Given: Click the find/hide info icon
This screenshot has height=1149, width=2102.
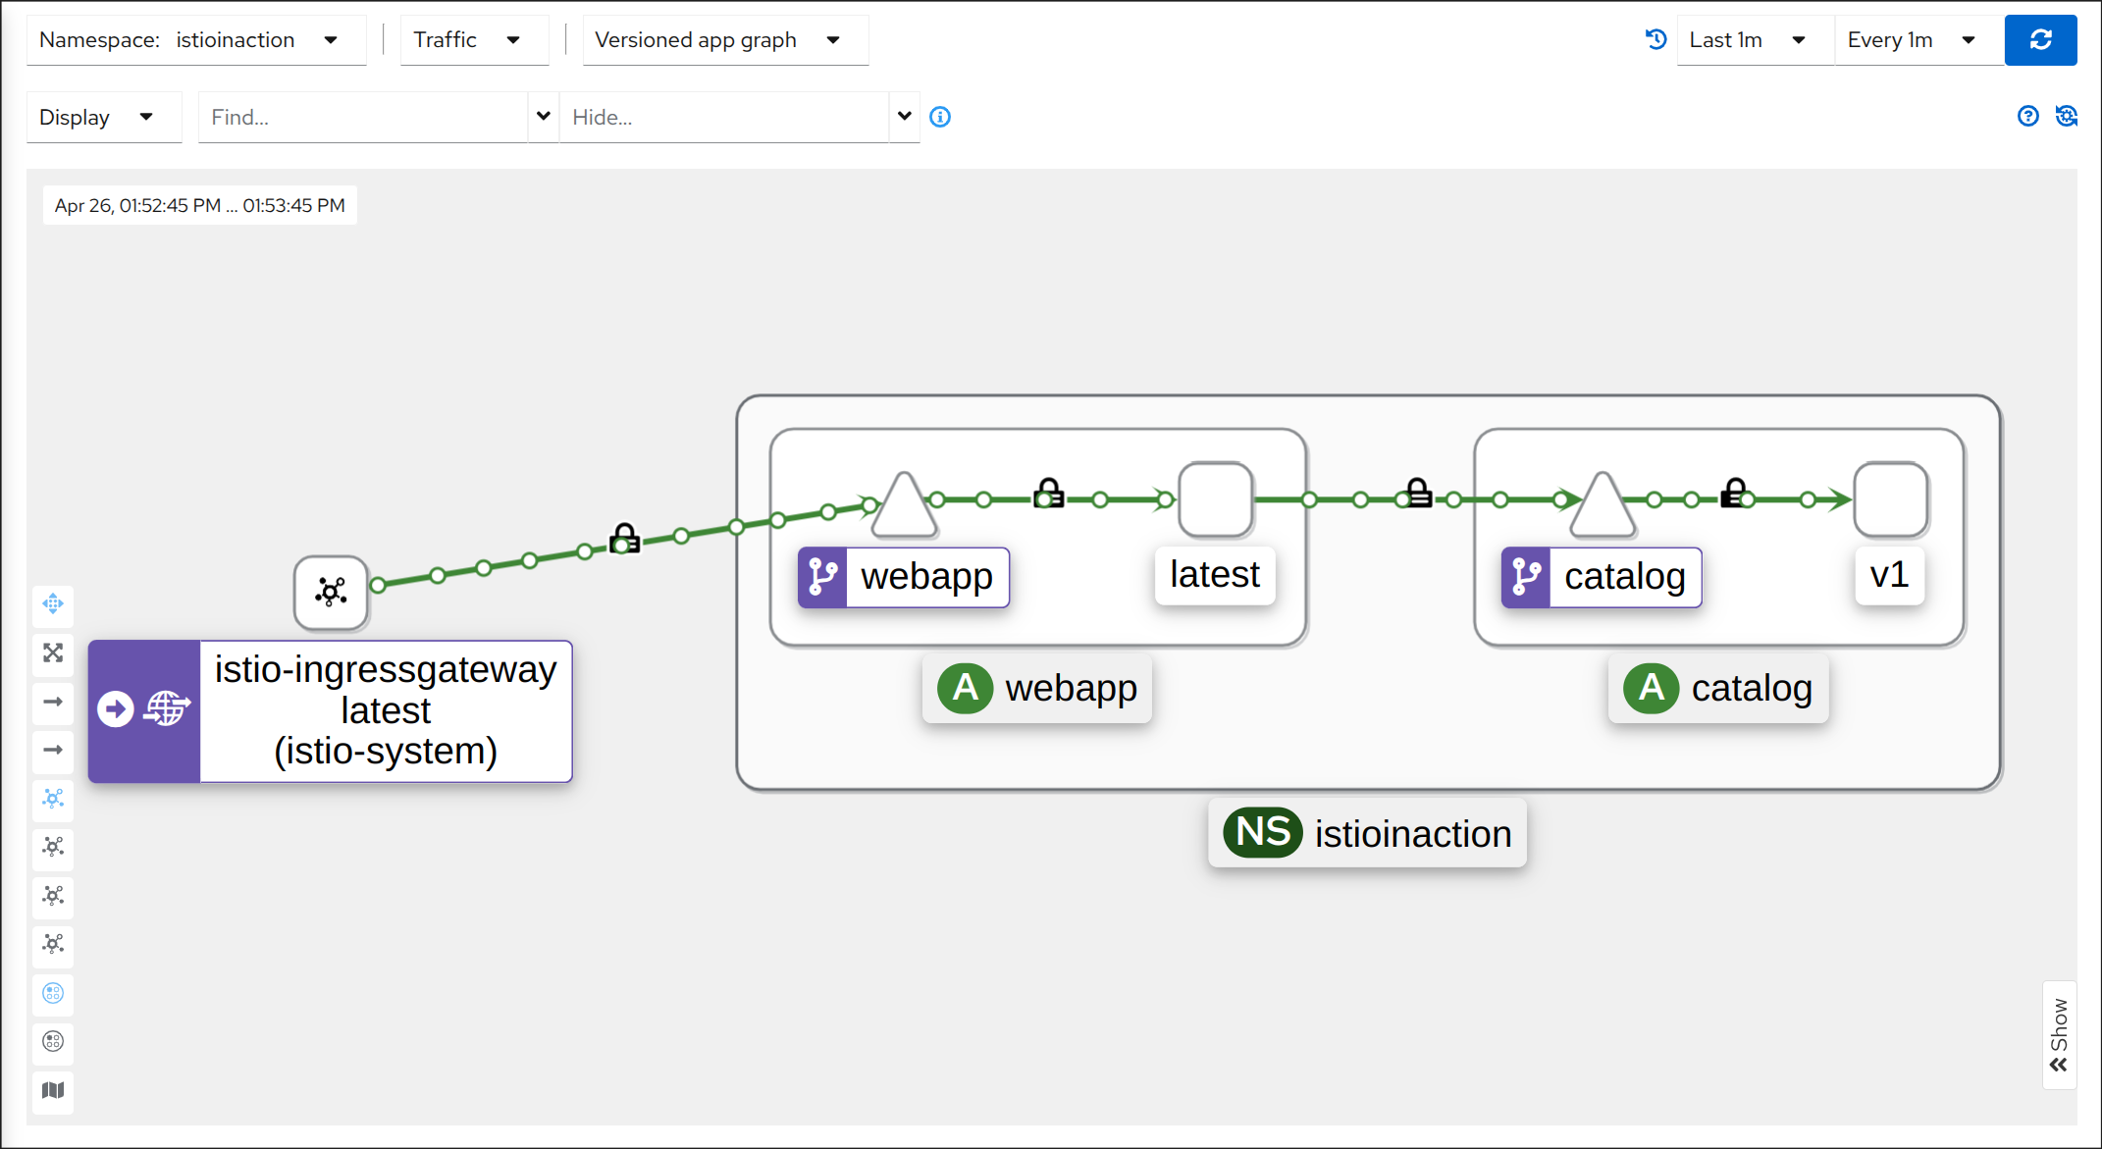Looking at the screenshot, I should (x=940, y=117).
